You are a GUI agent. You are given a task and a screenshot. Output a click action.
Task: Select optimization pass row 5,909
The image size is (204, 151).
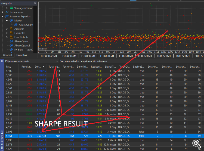[104, 71]
